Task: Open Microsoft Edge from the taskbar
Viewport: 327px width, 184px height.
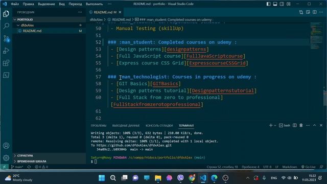Action: point(214,178)
